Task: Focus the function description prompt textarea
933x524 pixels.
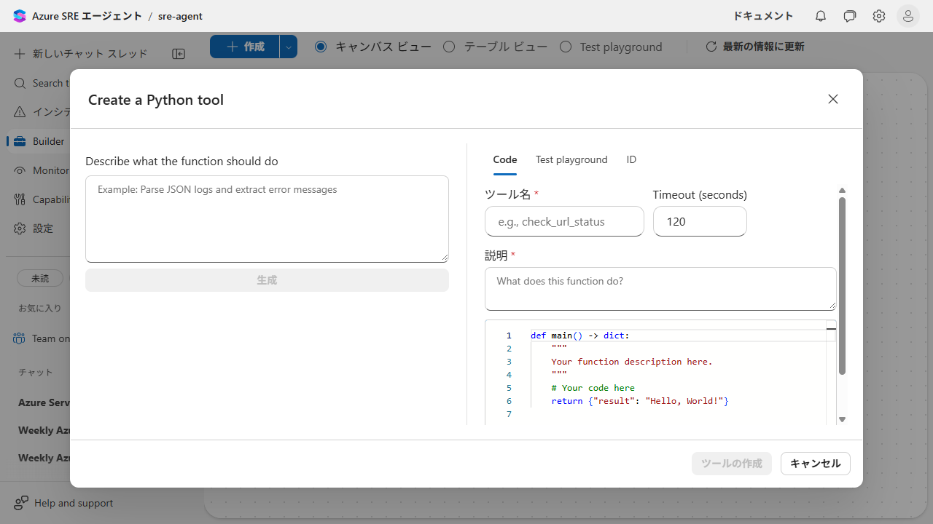Action: point(267,219)
